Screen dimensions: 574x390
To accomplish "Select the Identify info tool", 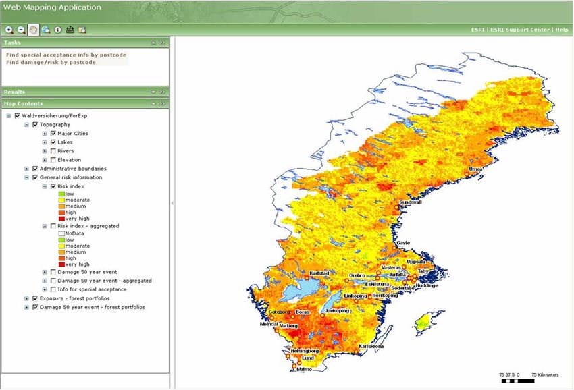I will coord(57,30).
